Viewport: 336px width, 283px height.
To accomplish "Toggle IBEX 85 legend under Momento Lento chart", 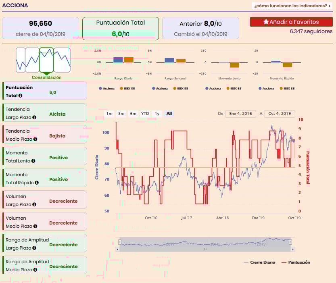I will point(234,88).
